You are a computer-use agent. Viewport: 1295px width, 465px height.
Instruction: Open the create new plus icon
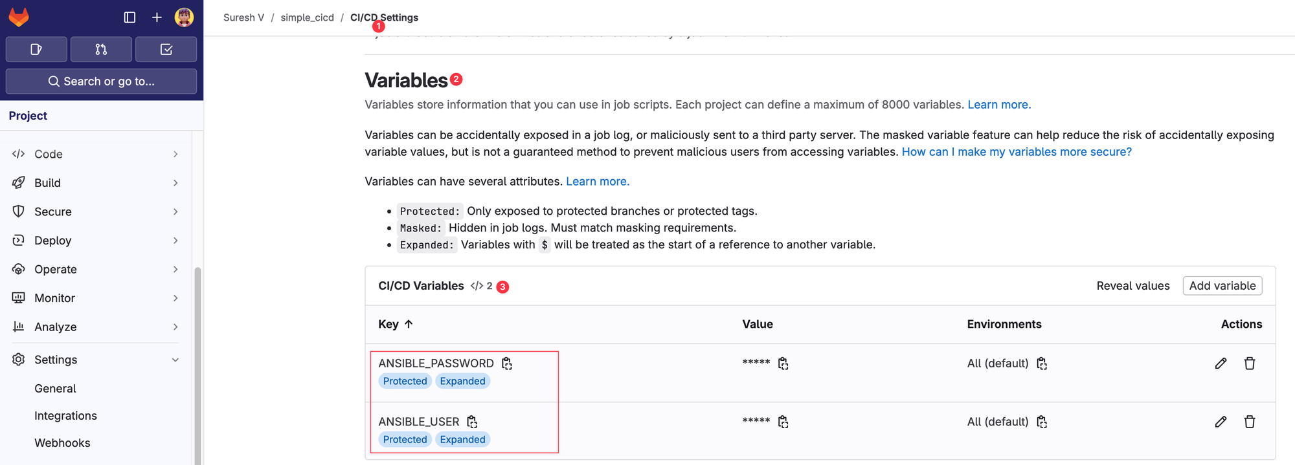(157, 17)
